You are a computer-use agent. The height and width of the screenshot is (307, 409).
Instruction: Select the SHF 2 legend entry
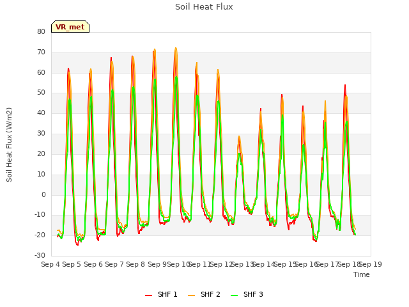pos(204,294)
